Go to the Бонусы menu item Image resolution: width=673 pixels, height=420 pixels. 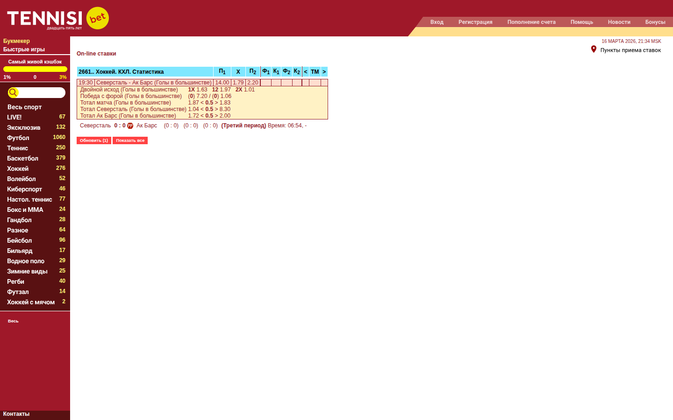[x=655, y=22]
